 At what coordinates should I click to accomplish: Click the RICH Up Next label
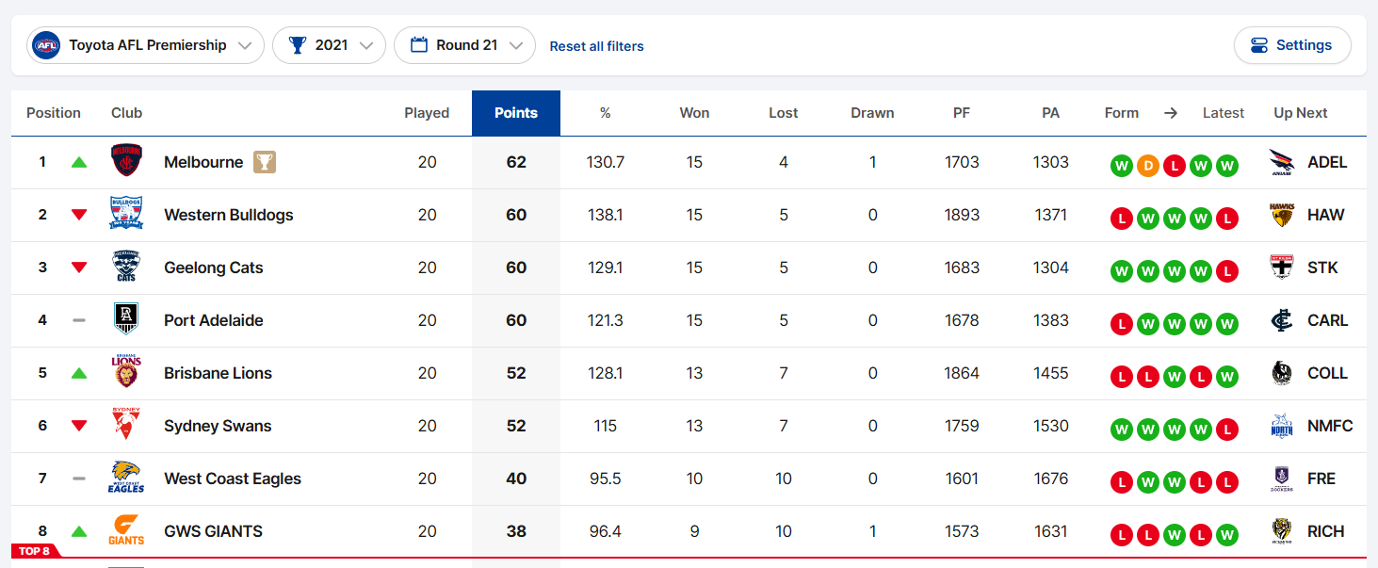1326,531
